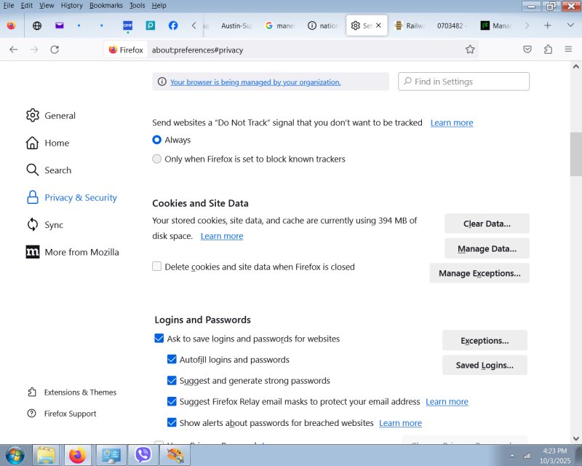
Task: Select Always for Do Not Track
Action: point(156,140)
